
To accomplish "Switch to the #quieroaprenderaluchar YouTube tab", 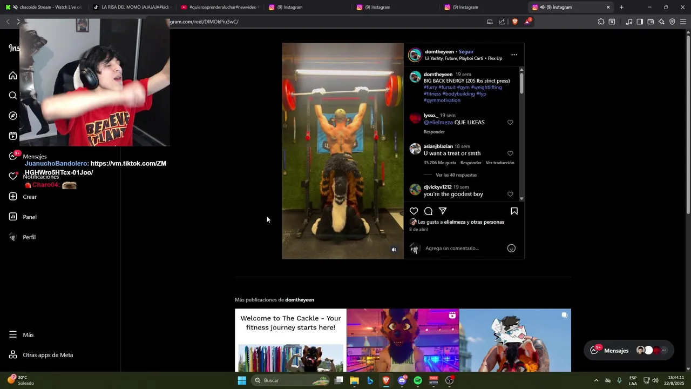I will click(x=220, y=7).
